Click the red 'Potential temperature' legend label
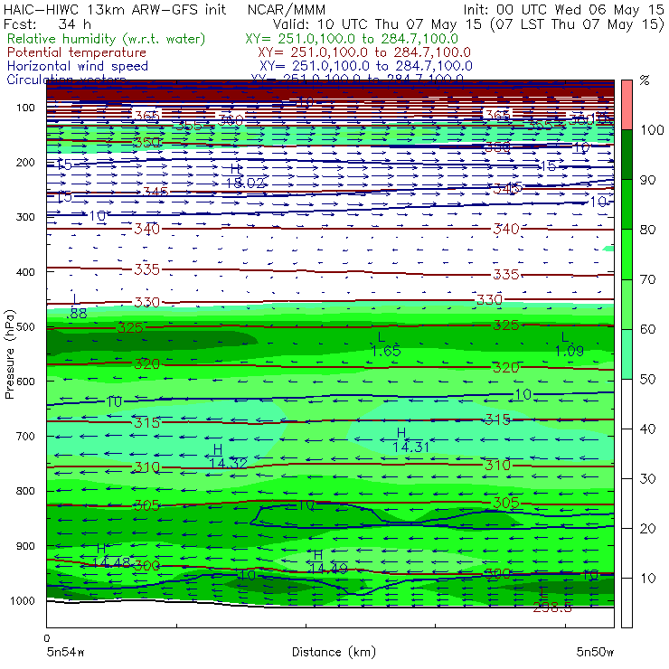This screenshot has width=669, height=669. 77,52
